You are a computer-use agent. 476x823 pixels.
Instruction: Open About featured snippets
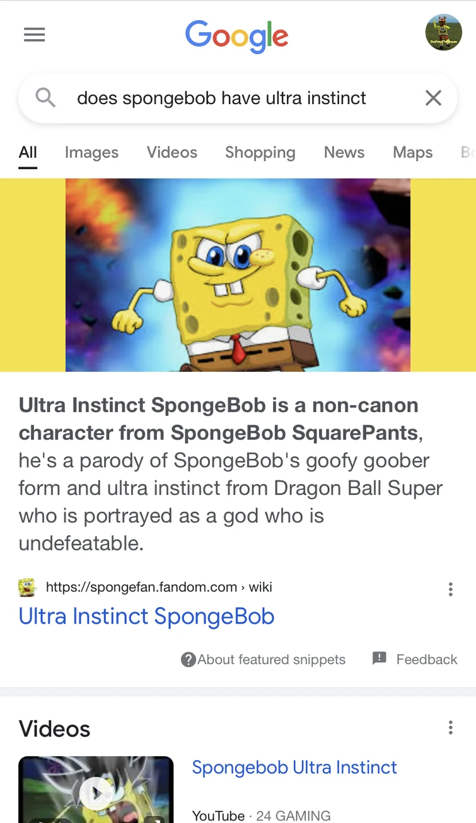(x=271, y=660)
